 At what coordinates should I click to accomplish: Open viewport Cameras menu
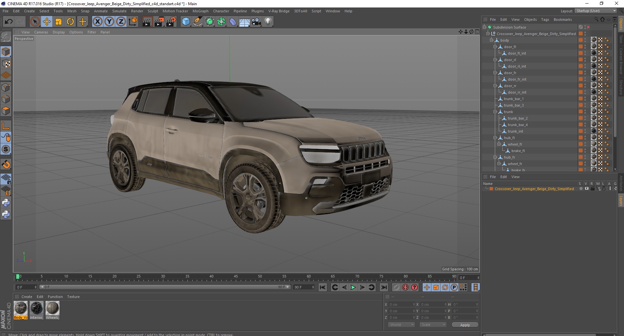click(x=41, y=32)
